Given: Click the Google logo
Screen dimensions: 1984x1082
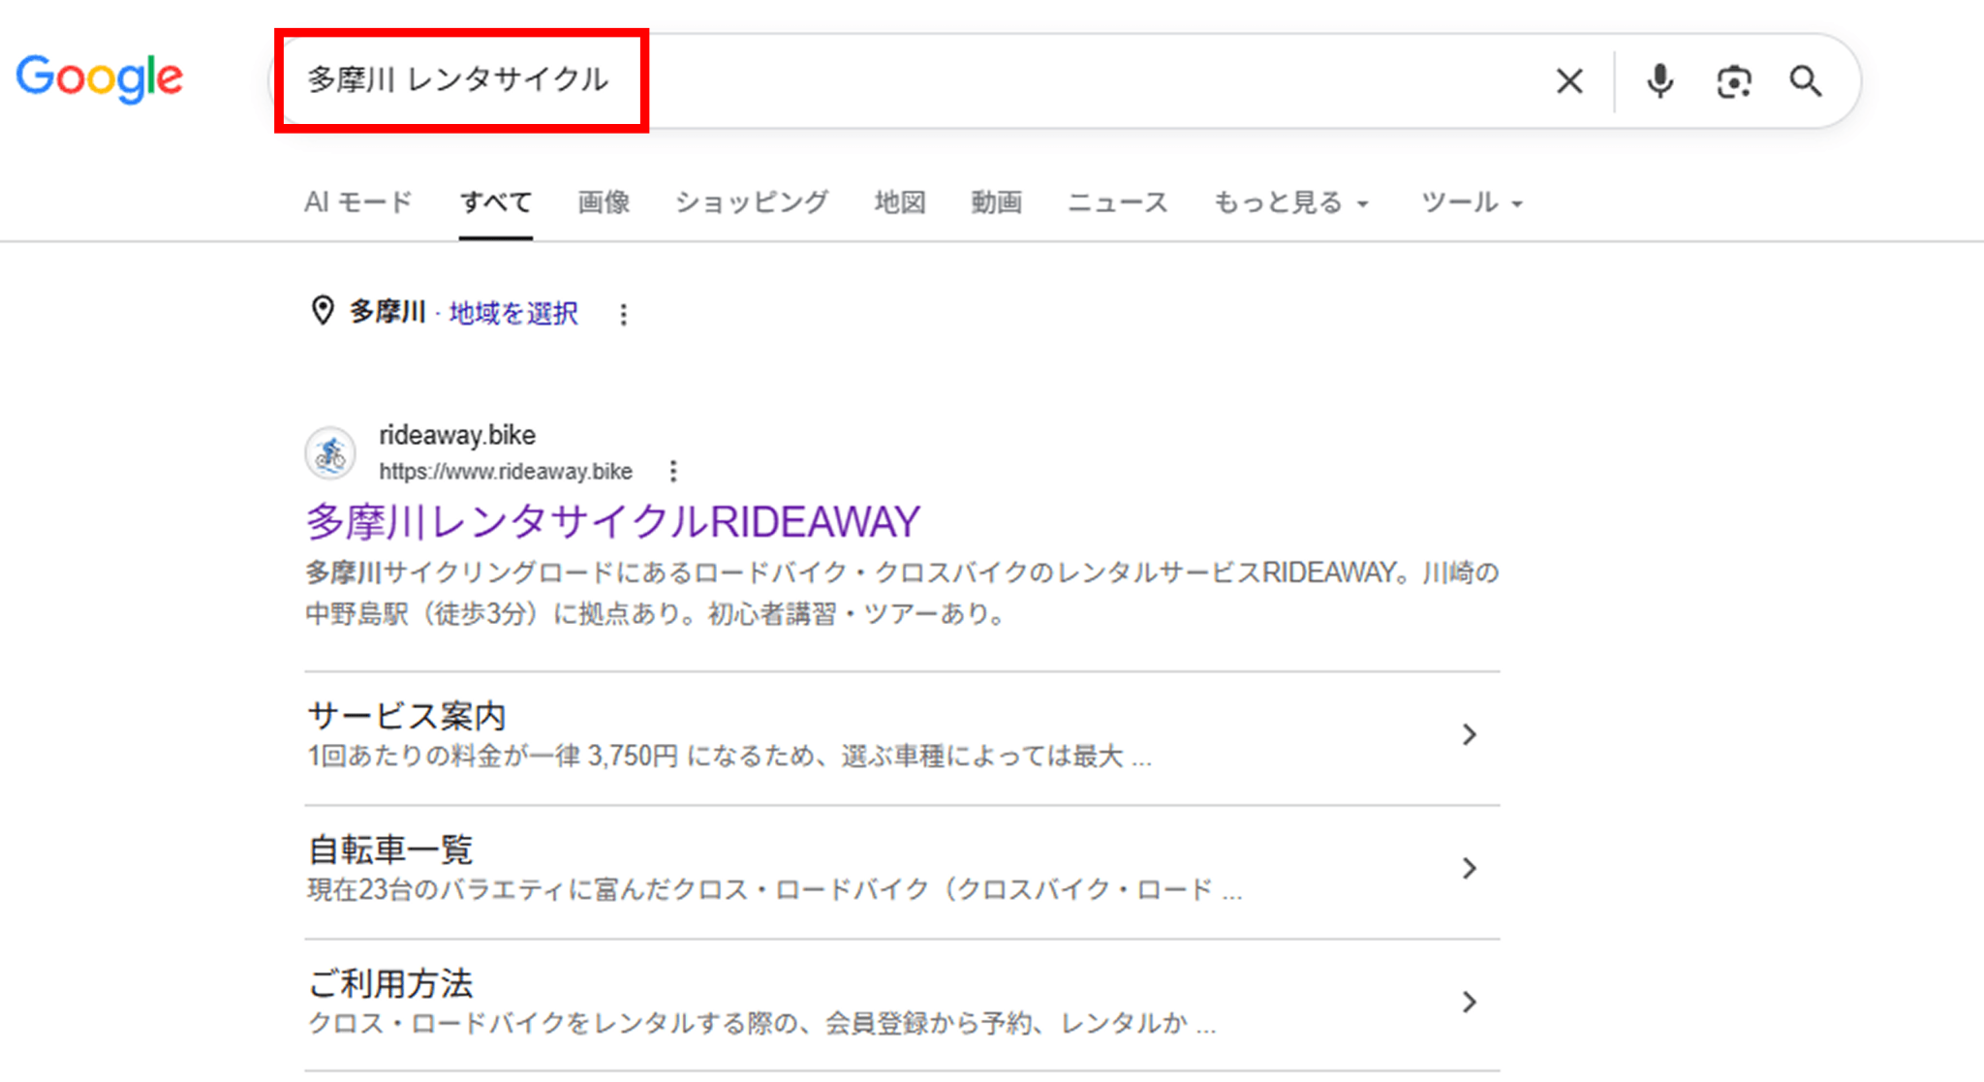Looking at the screenshot, I should click(99, 78).
